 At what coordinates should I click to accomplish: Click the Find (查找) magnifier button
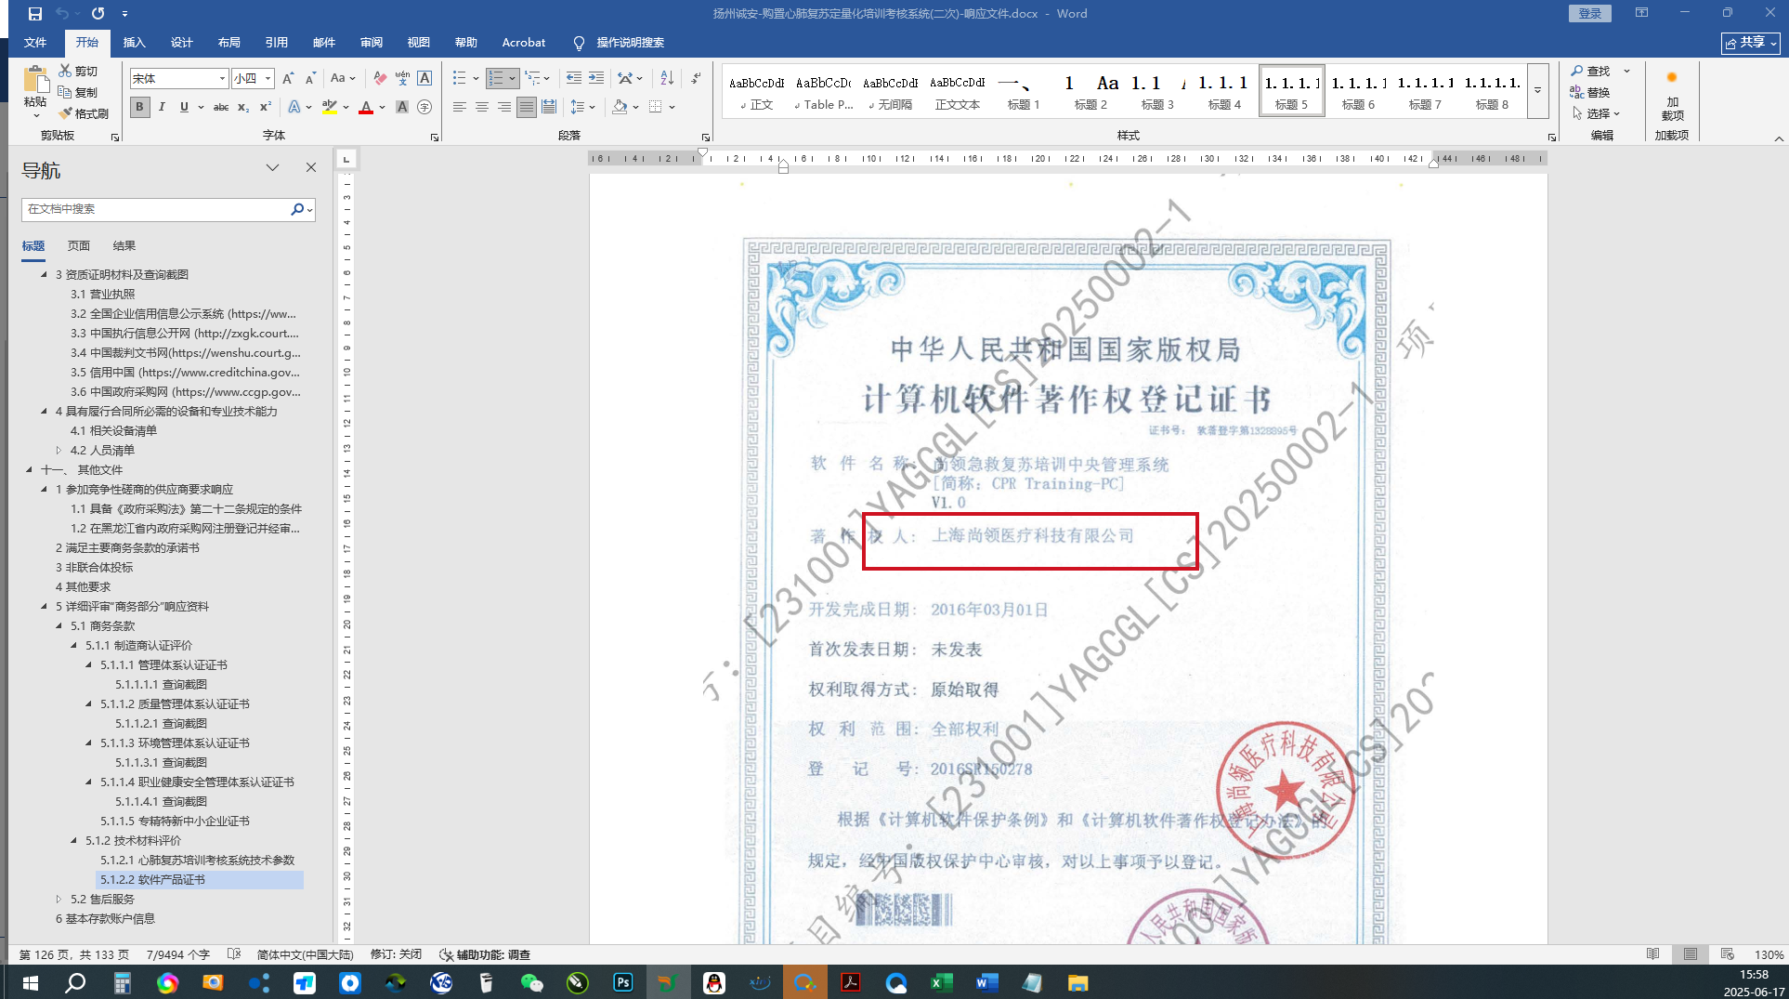(1591, 71)
